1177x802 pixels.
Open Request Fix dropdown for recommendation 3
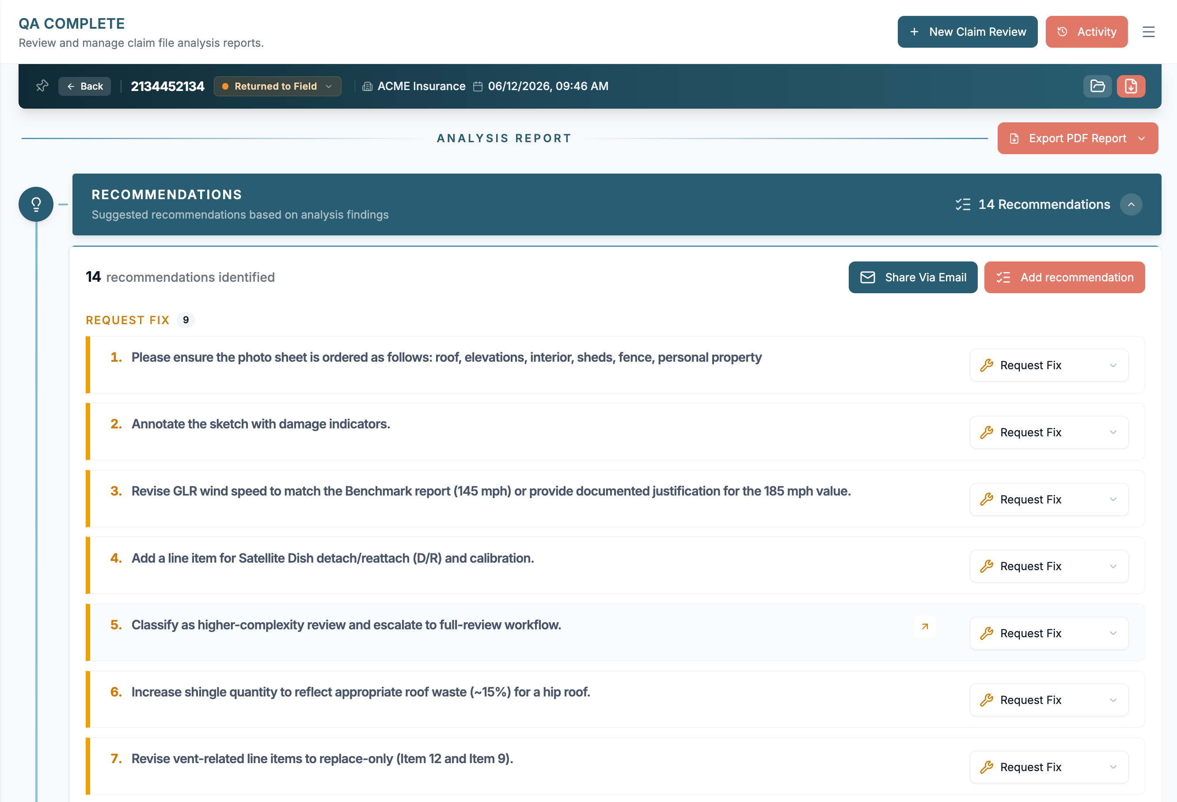tap(1049, 499)
